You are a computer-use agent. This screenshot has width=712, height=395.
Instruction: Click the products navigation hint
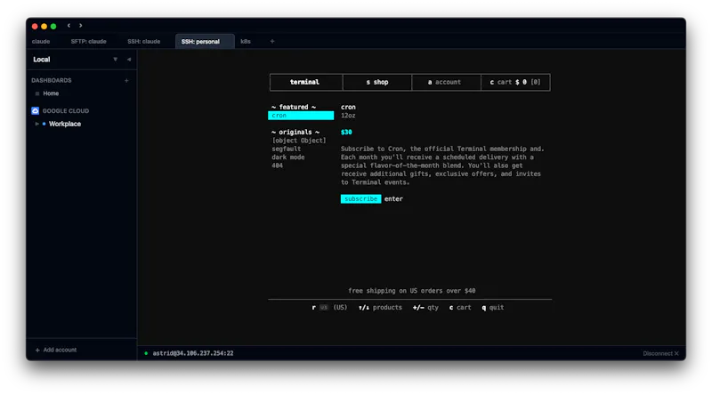(x=381, y=308)
